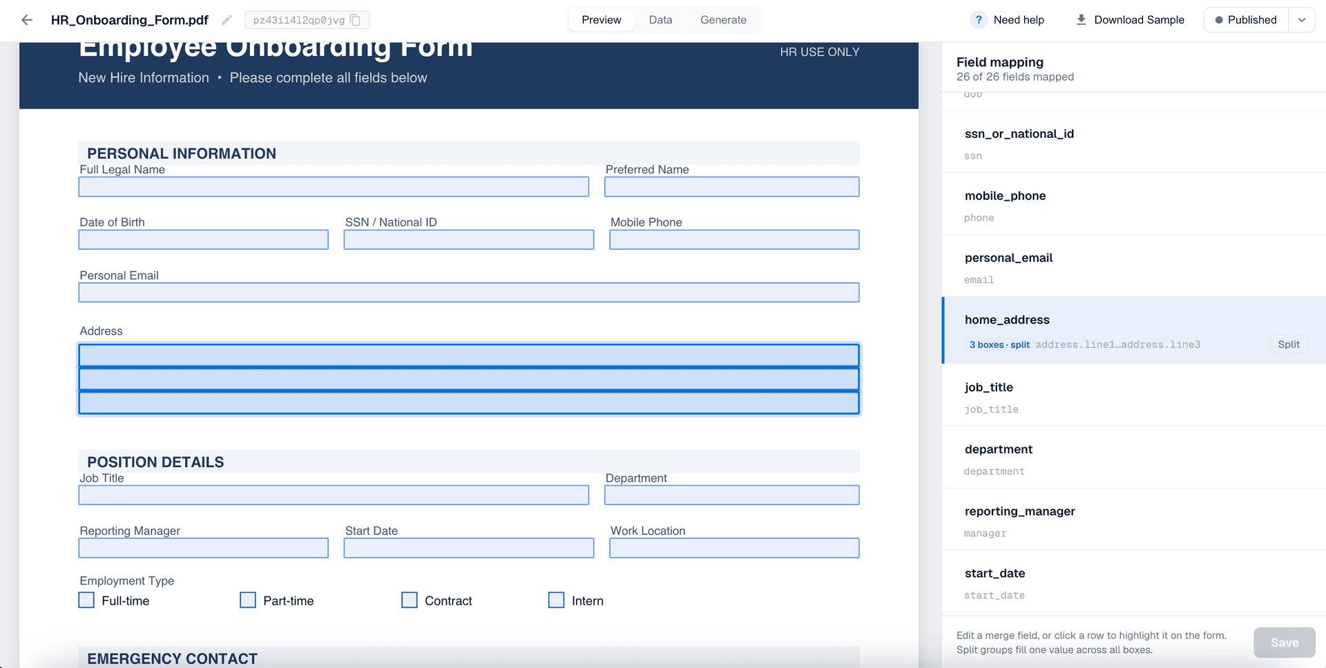Switch to the Generate tab
The height and width of the screenshot is (668, 1326).
pos(723,20)
